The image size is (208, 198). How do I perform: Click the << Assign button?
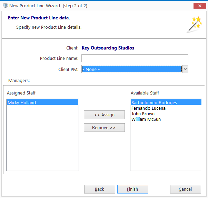[104, 115]
